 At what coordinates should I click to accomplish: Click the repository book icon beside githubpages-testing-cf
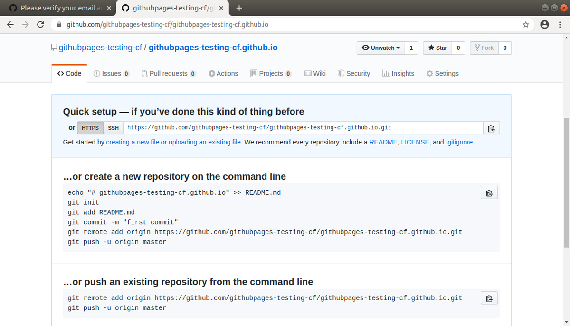click(x=53, y=47)
